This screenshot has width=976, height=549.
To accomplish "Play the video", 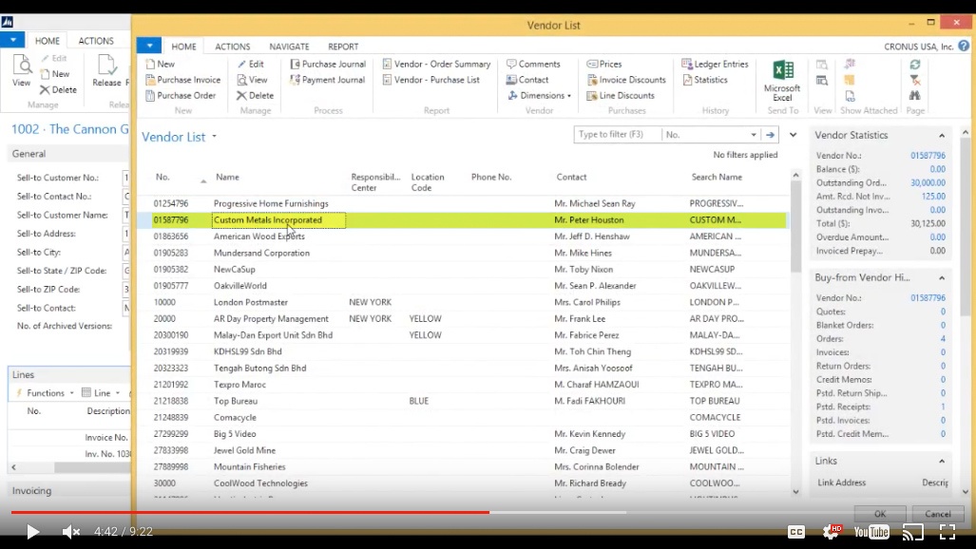I will pyautogui.click(x=32, y=532).
